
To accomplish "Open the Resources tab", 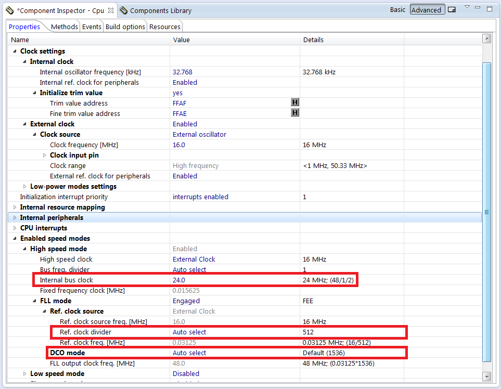I will tap(165, 27).
